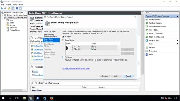
Task: Click the Forward arrow toolbar icon
Action: click(x=5, y=8)
